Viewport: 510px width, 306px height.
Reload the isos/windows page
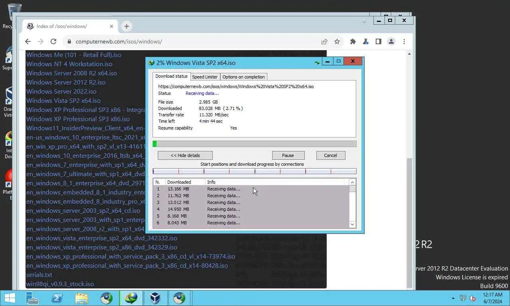(x=53, y=41)
